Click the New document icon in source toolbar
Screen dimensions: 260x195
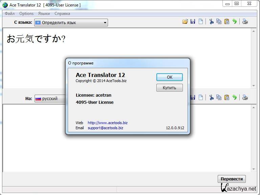click(201, 22)
